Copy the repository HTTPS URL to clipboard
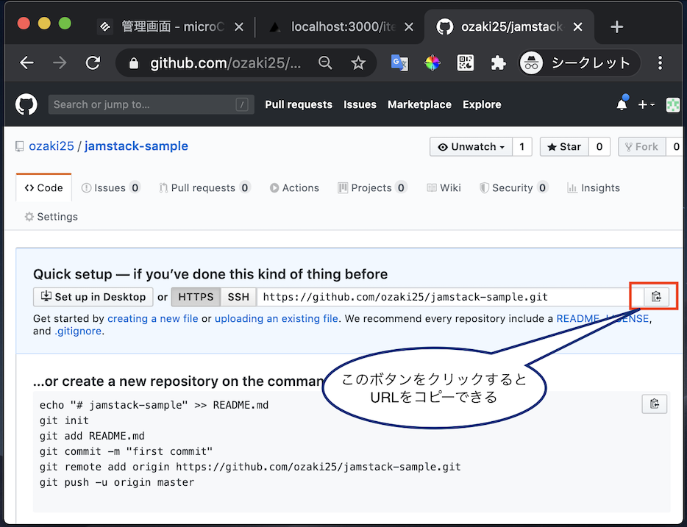 tap(656, 297)
